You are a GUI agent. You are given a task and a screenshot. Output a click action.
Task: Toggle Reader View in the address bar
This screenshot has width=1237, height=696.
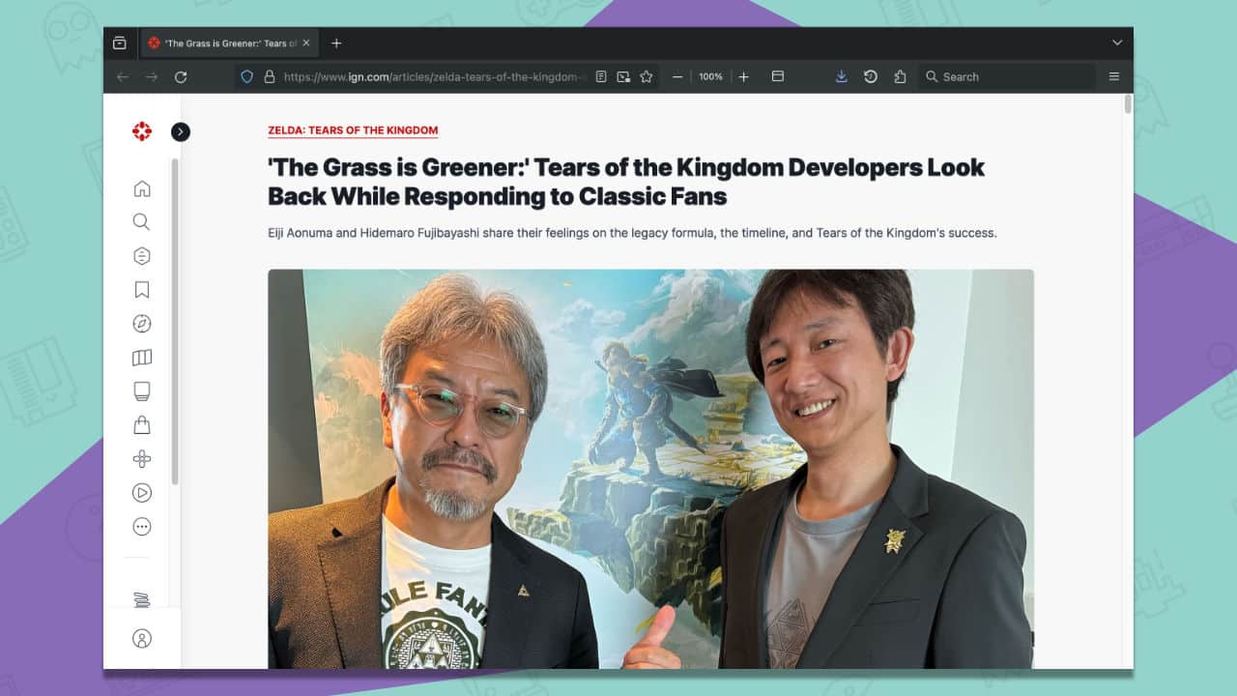(601, 76)
